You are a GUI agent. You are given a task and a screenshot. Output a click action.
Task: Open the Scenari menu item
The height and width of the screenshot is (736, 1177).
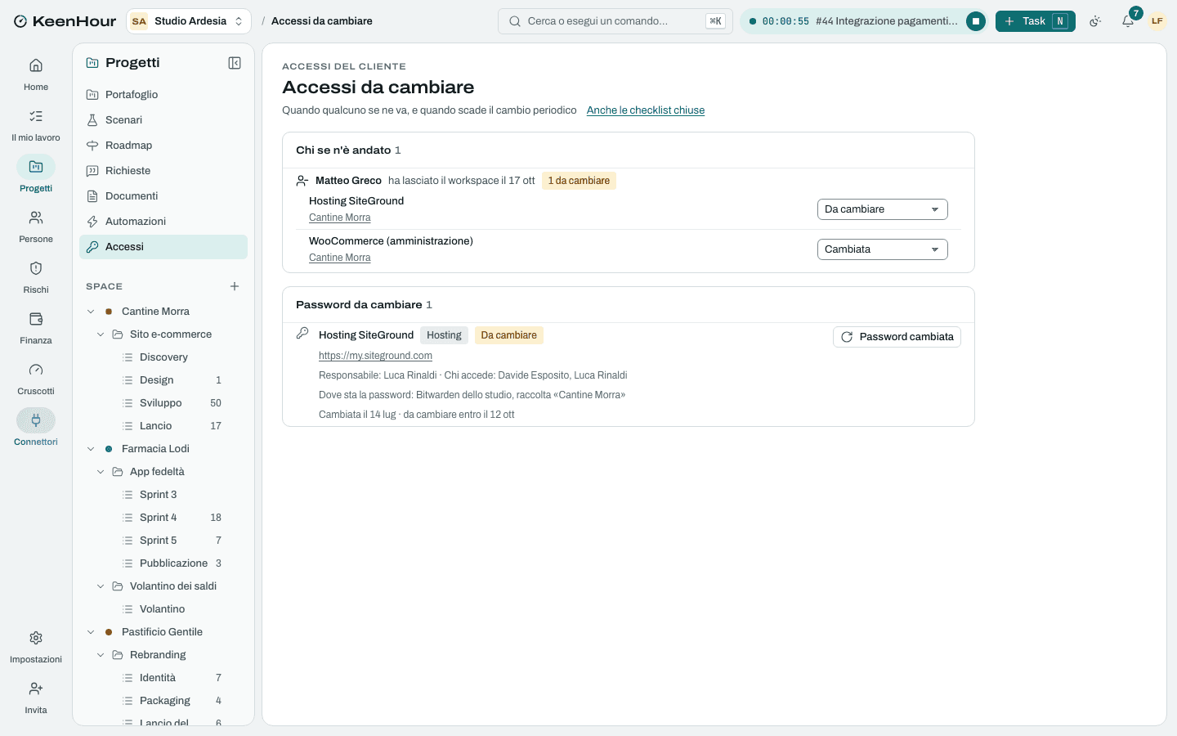(163, 120)
